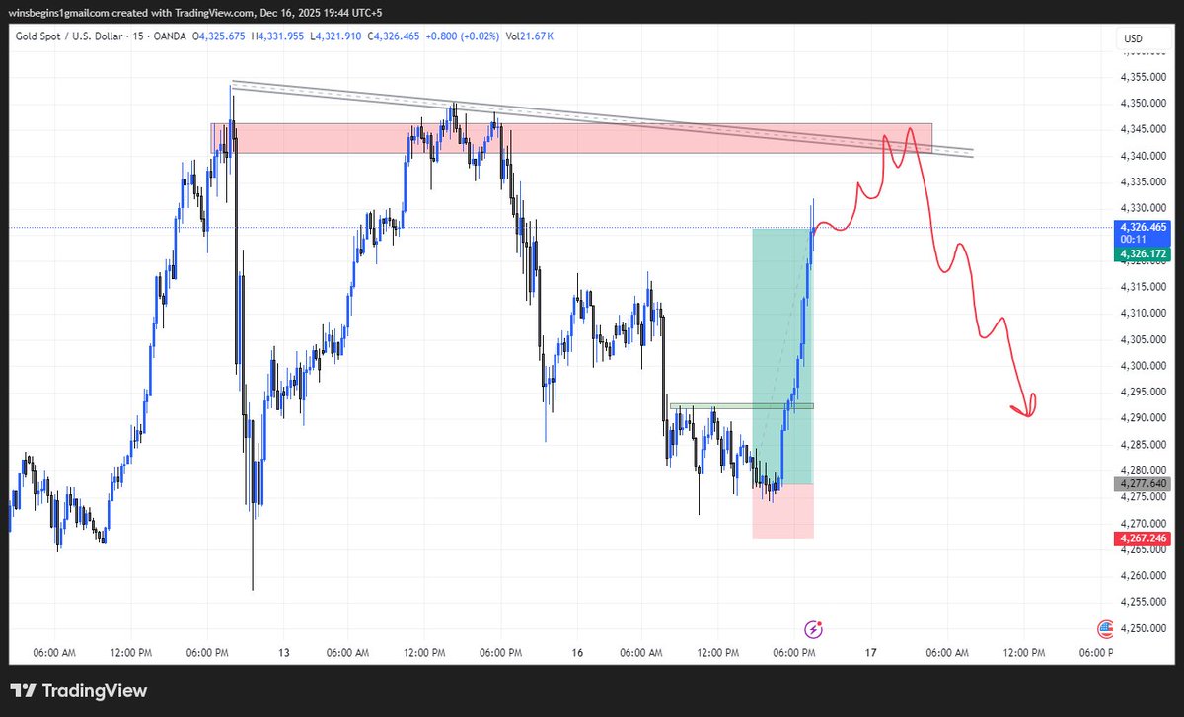
Task: Click the green take-profit price label 4,326.172
Action: tap(1142, 254)
